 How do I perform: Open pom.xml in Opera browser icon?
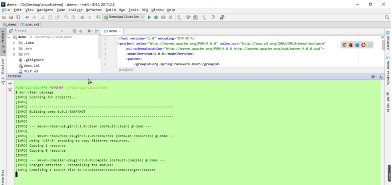pos(363,45)
